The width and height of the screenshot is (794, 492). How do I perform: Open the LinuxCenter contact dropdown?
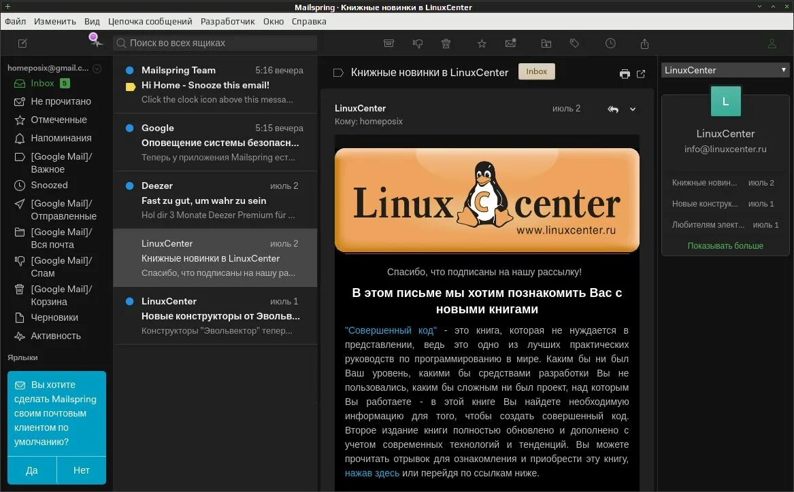(x=725, y=70)
